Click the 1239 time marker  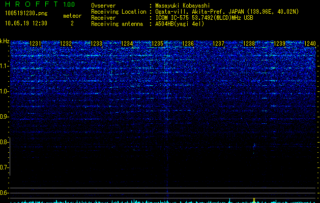click(x=279, y=44)
